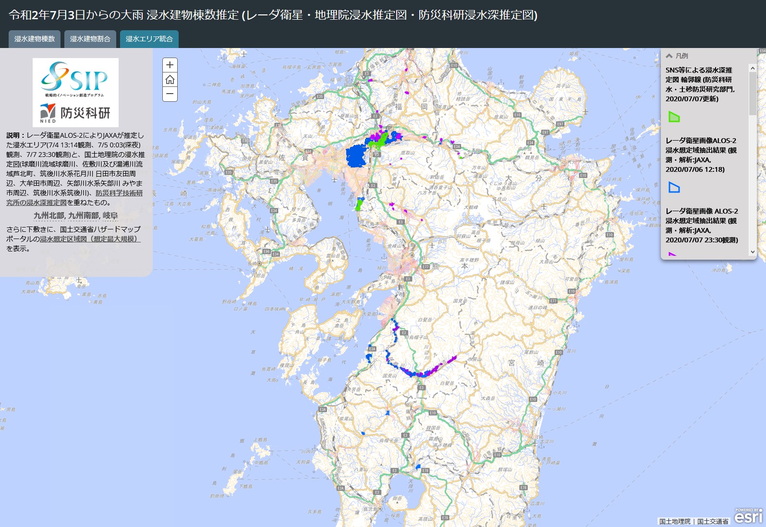Click the green SNS flood legend swatch
Viewport: 766px width, 527px height.
[674, 117]
